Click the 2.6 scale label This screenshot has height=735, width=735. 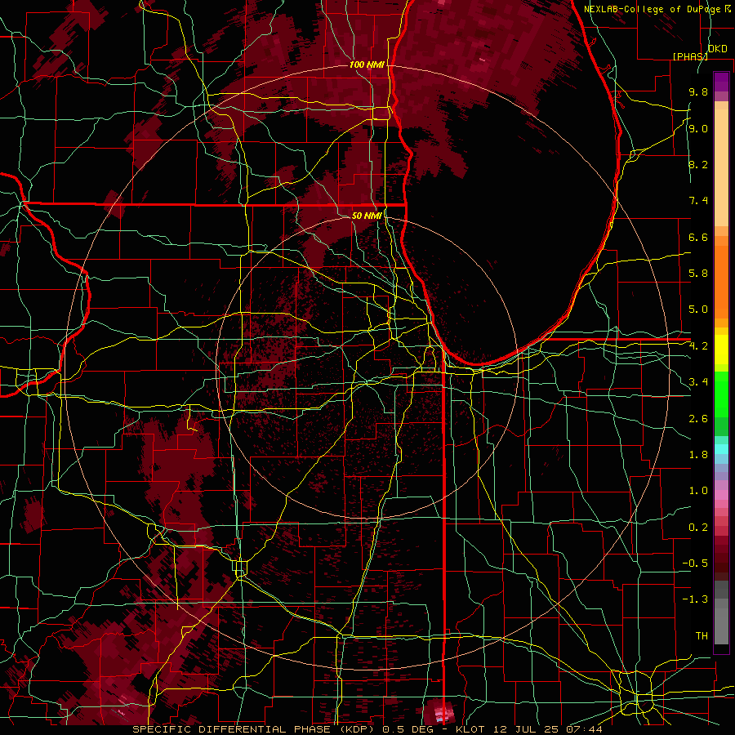pos(698,419)
